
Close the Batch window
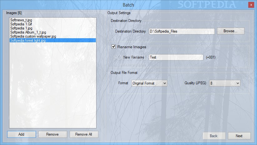click(x=251, y=5)
